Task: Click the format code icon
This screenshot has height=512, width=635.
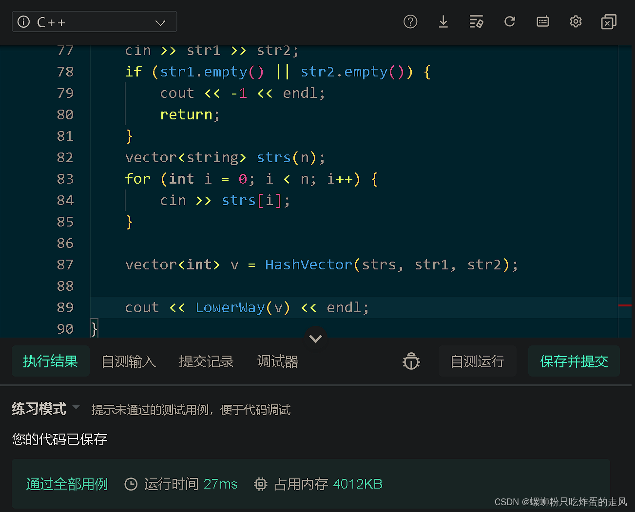Action: pyautogui.click(x=476, y=21)
